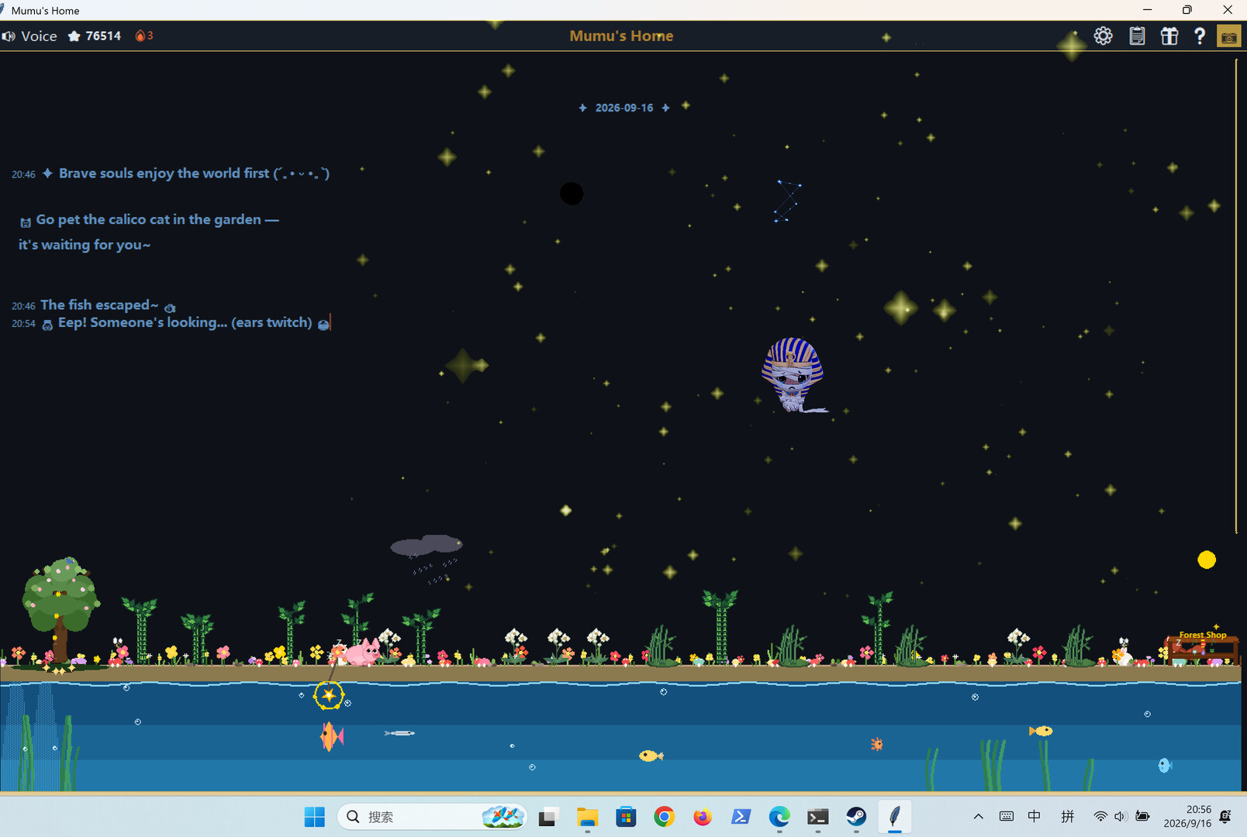Open the clipboard notes icon
Screen dimensions: 1247x837
point(1137,36)
